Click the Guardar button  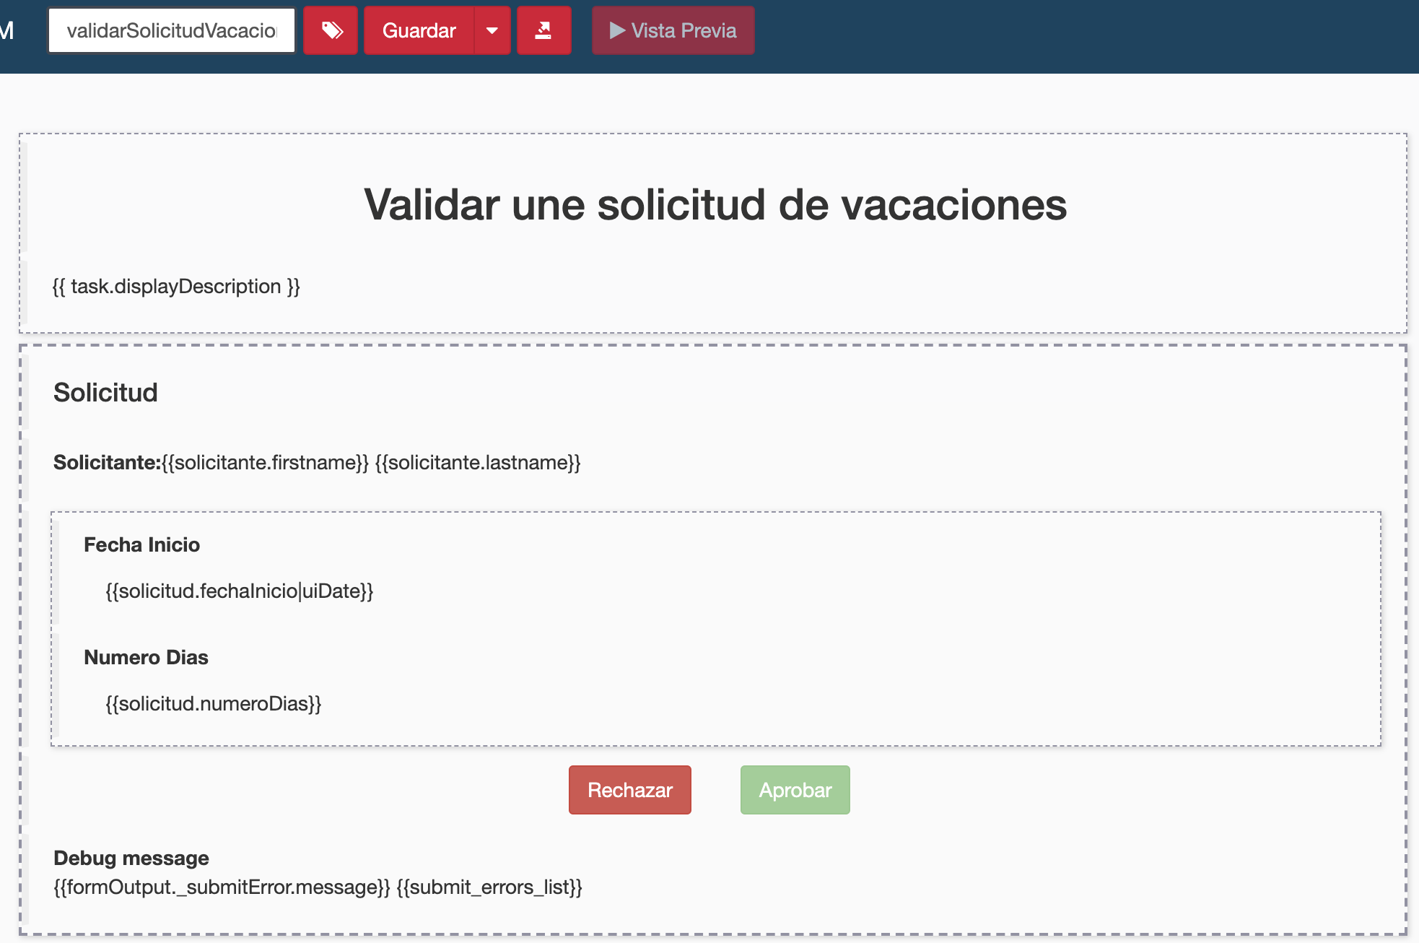[419, 30]
